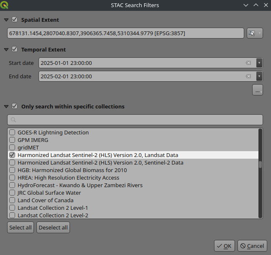
Task: Check JRC Global Surface Water collection
Action: (12, 193)
